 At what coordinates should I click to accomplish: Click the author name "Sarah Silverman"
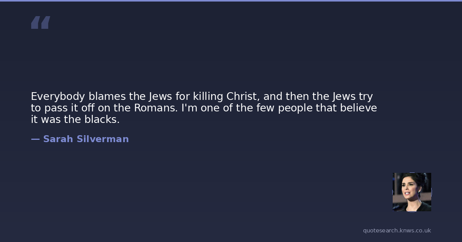[x=85, y=139]
